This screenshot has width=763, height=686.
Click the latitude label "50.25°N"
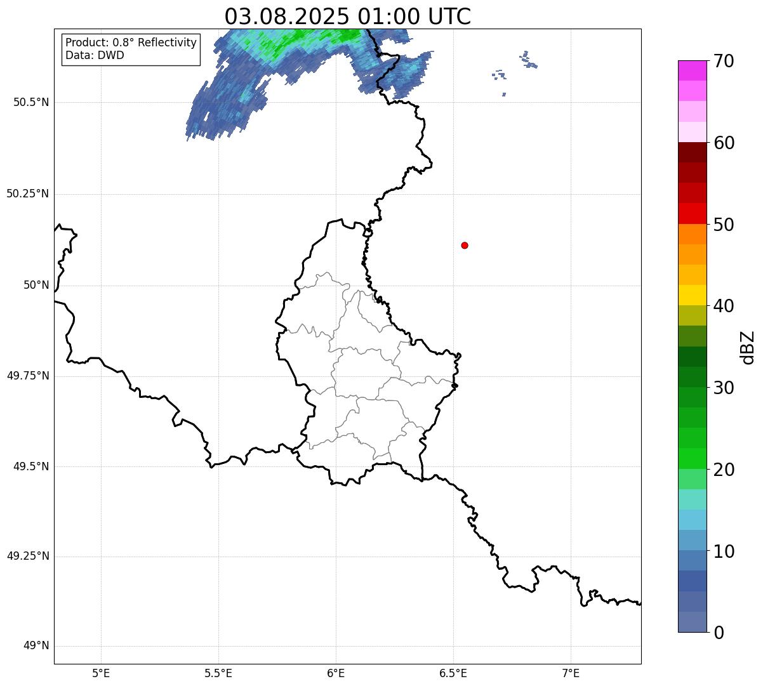(28, 194)
